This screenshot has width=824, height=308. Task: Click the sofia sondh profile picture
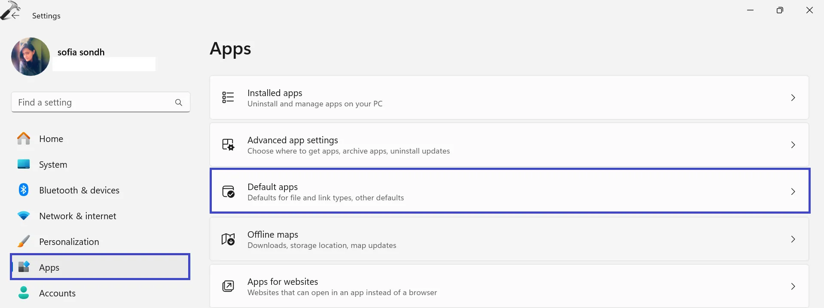tap(31, 57)
